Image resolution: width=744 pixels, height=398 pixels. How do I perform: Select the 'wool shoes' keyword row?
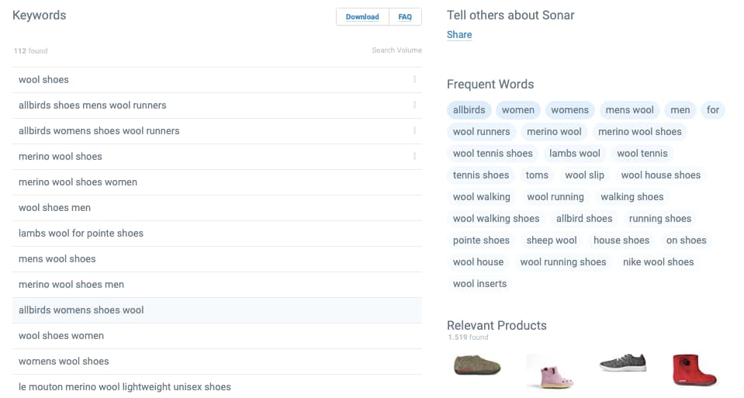pyautogui.click(x=217, y=80)
